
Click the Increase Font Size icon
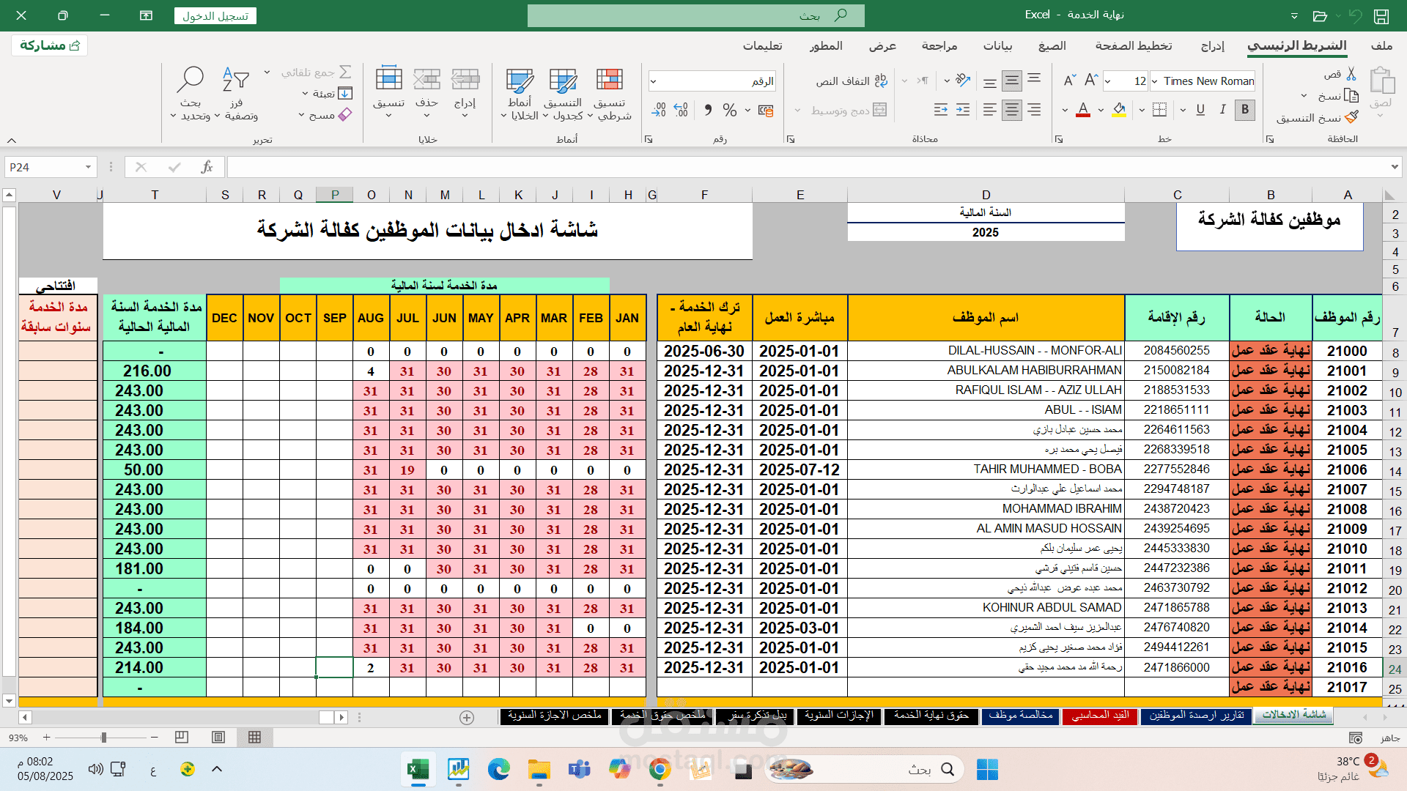(x=1091, y=80)
